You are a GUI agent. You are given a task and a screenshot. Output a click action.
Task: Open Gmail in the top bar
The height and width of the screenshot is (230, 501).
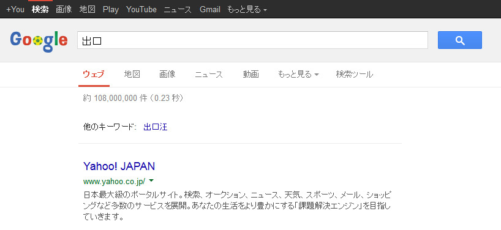tap(210, 10)
